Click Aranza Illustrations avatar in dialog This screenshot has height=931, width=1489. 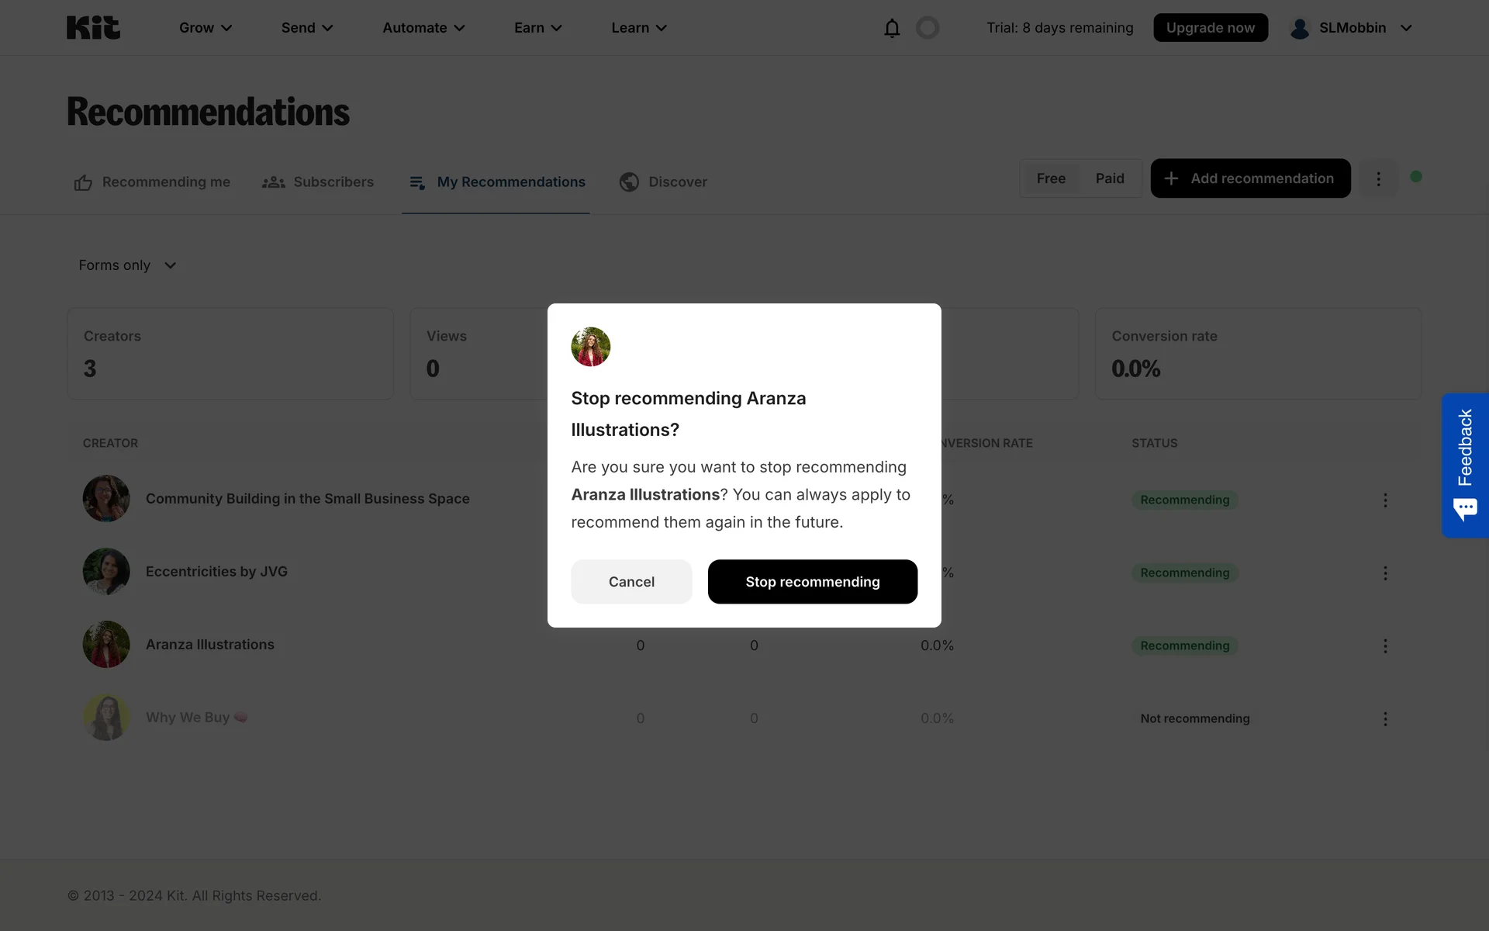[591, 347]
